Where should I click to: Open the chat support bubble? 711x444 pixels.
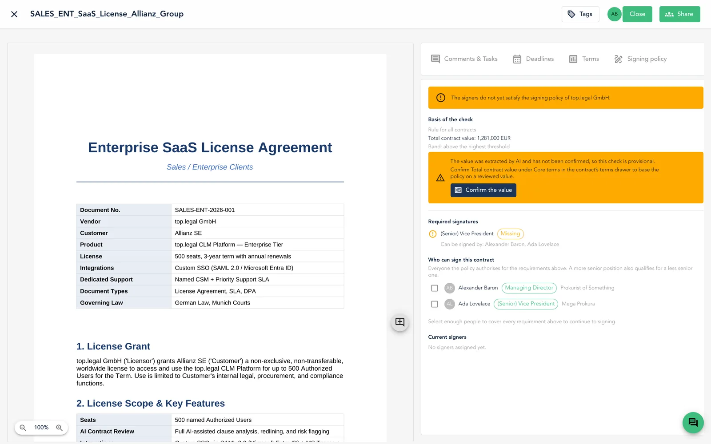(693, 423)
